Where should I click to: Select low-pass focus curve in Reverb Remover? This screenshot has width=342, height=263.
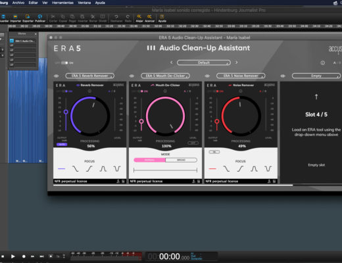(75, 169)
